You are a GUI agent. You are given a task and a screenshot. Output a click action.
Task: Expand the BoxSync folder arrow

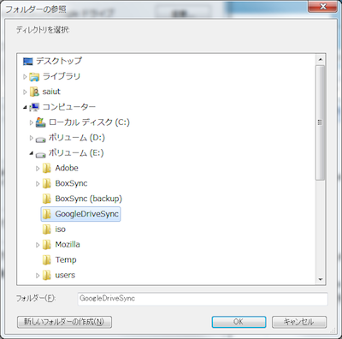coord(38,184)
